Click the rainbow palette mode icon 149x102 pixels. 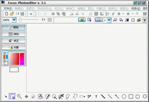pyautogui.click(x=6, y=57)
